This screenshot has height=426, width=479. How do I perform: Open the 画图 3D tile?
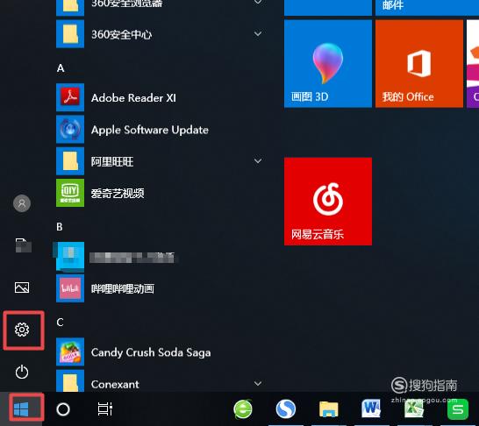coord(328,64)
